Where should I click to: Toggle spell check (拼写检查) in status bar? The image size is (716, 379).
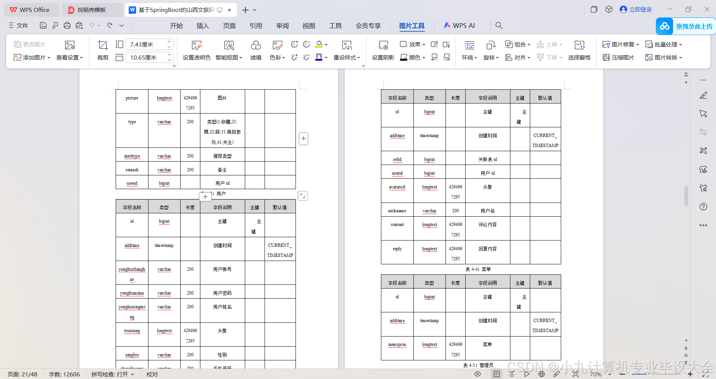click(x=112, y=374)
